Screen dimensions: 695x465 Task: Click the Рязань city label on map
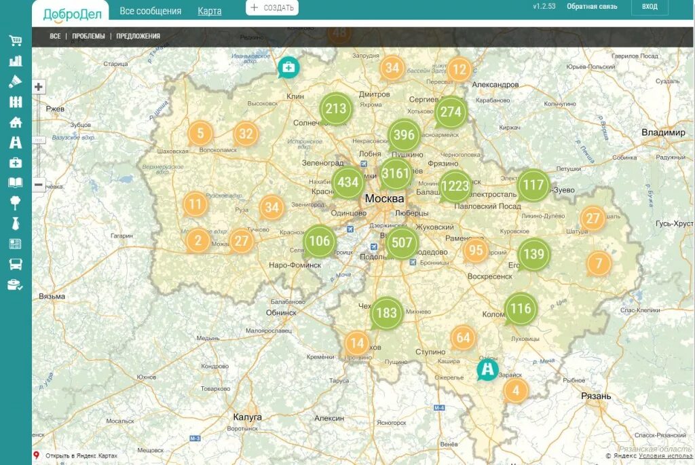596,396
